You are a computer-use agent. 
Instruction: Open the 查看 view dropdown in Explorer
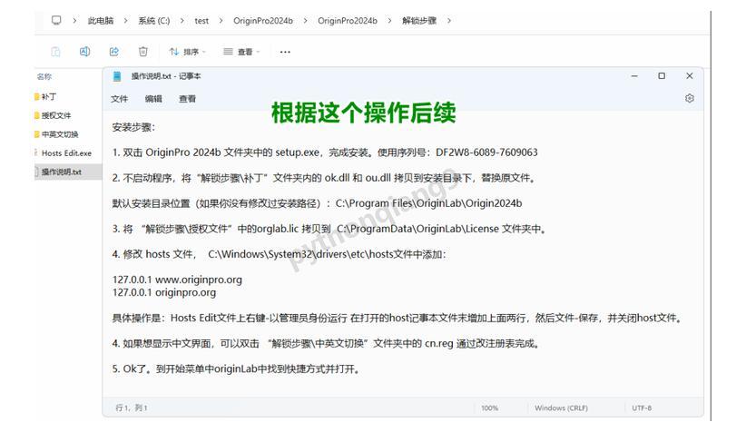coord(241,52)
